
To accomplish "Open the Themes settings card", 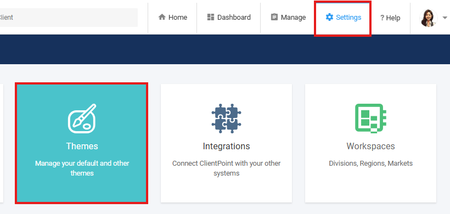I will click(x=82, y=143).
